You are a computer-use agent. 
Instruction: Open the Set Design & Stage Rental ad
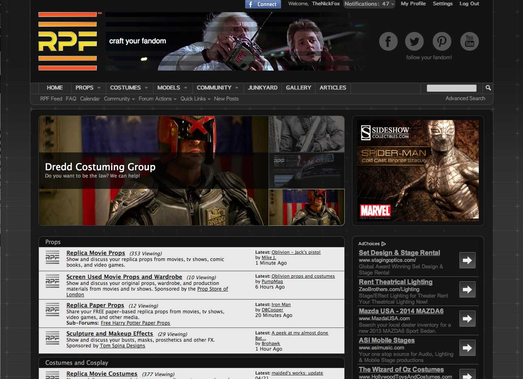399,253
